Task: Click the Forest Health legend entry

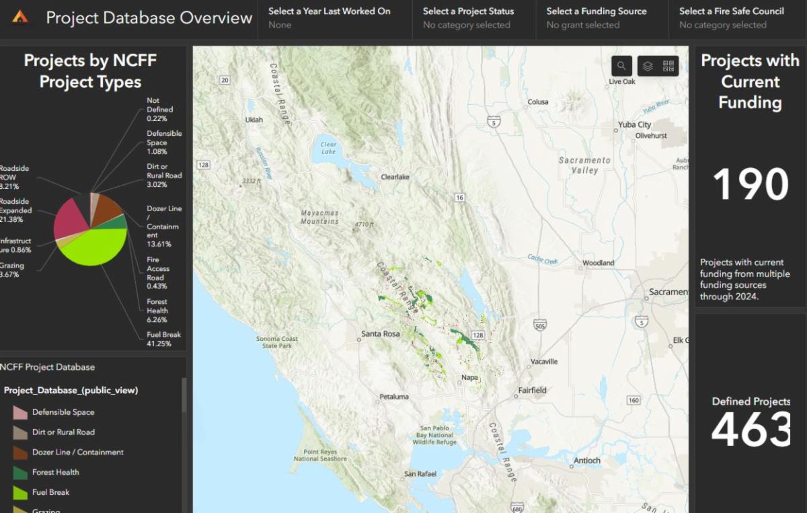Action: click(x=55, y=473)
